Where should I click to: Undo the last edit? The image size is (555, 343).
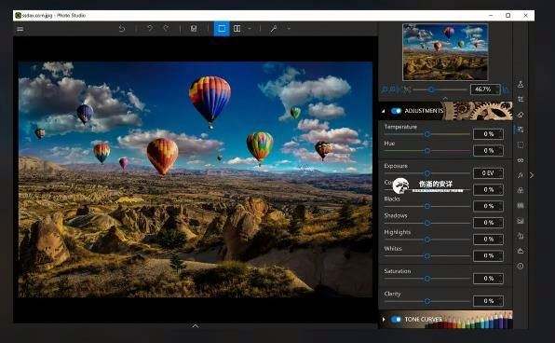coord(150,28)
